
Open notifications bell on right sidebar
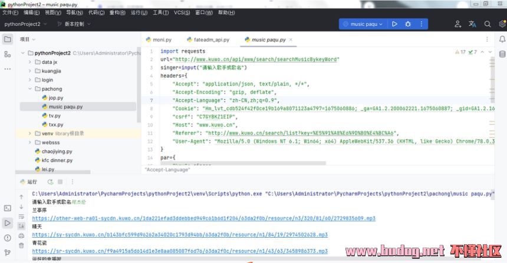(x=502, y=39)
